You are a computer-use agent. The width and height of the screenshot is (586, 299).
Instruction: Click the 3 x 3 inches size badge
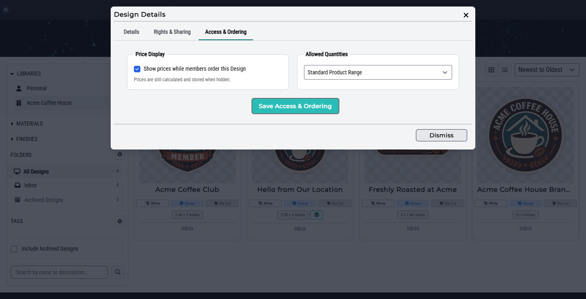tap(525, 215)
